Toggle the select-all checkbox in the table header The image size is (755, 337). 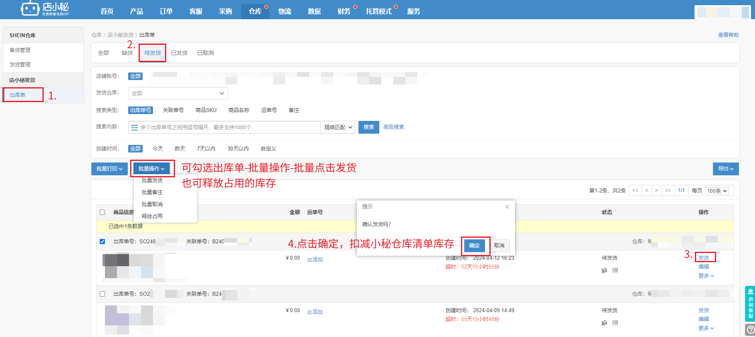tap(103, 213)
